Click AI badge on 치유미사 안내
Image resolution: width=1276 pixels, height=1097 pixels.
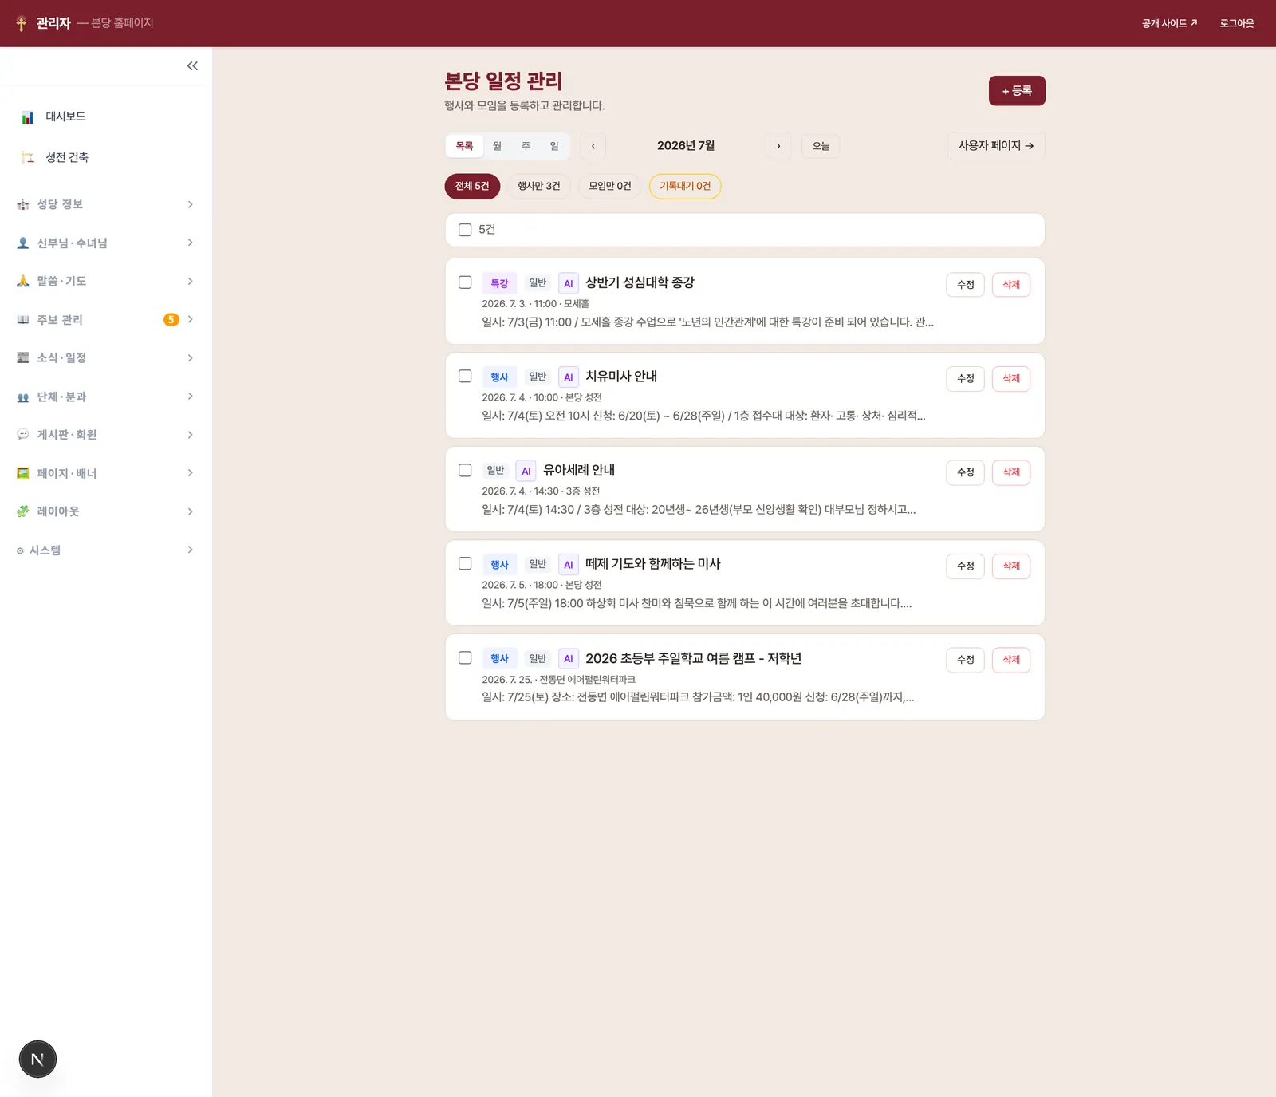569,377
